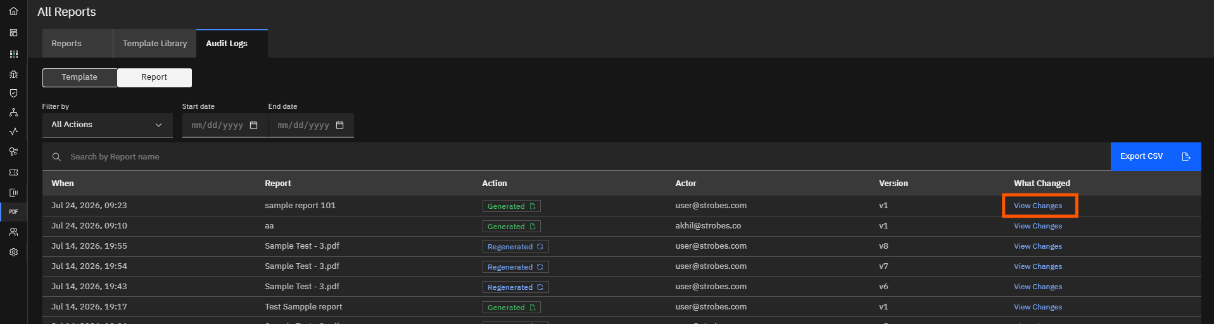
Task: View Changes for Test Sampple report
Action: (1038, 307)
